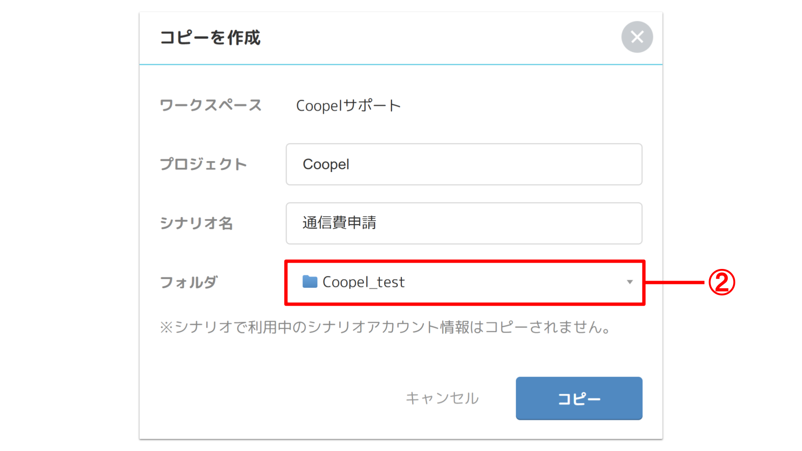Click the Coopelサポート workspace name
The width and height of the screenshot is (802, 451).
[x=348, y=106]
